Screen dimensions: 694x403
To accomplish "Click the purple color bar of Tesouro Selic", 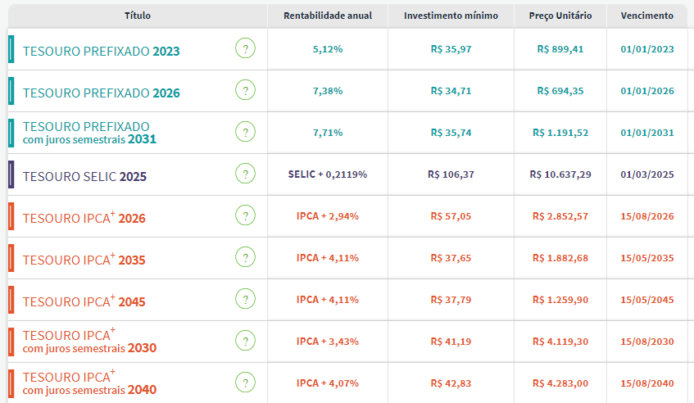I will click(11, 175).
